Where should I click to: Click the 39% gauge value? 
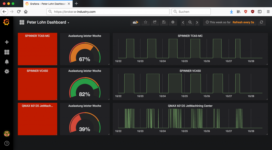click(85, 129)
